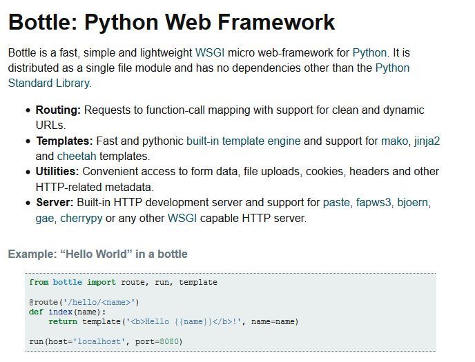Screen dimensions: 475x362
Task: Follow the built-in template engine link
Action: 243,141
